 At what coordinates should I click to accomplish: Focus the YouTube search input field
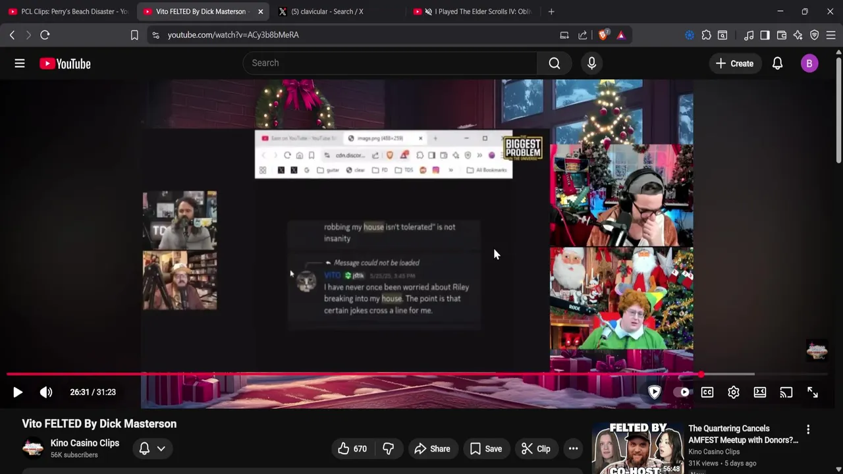click(x=390, y=63)
